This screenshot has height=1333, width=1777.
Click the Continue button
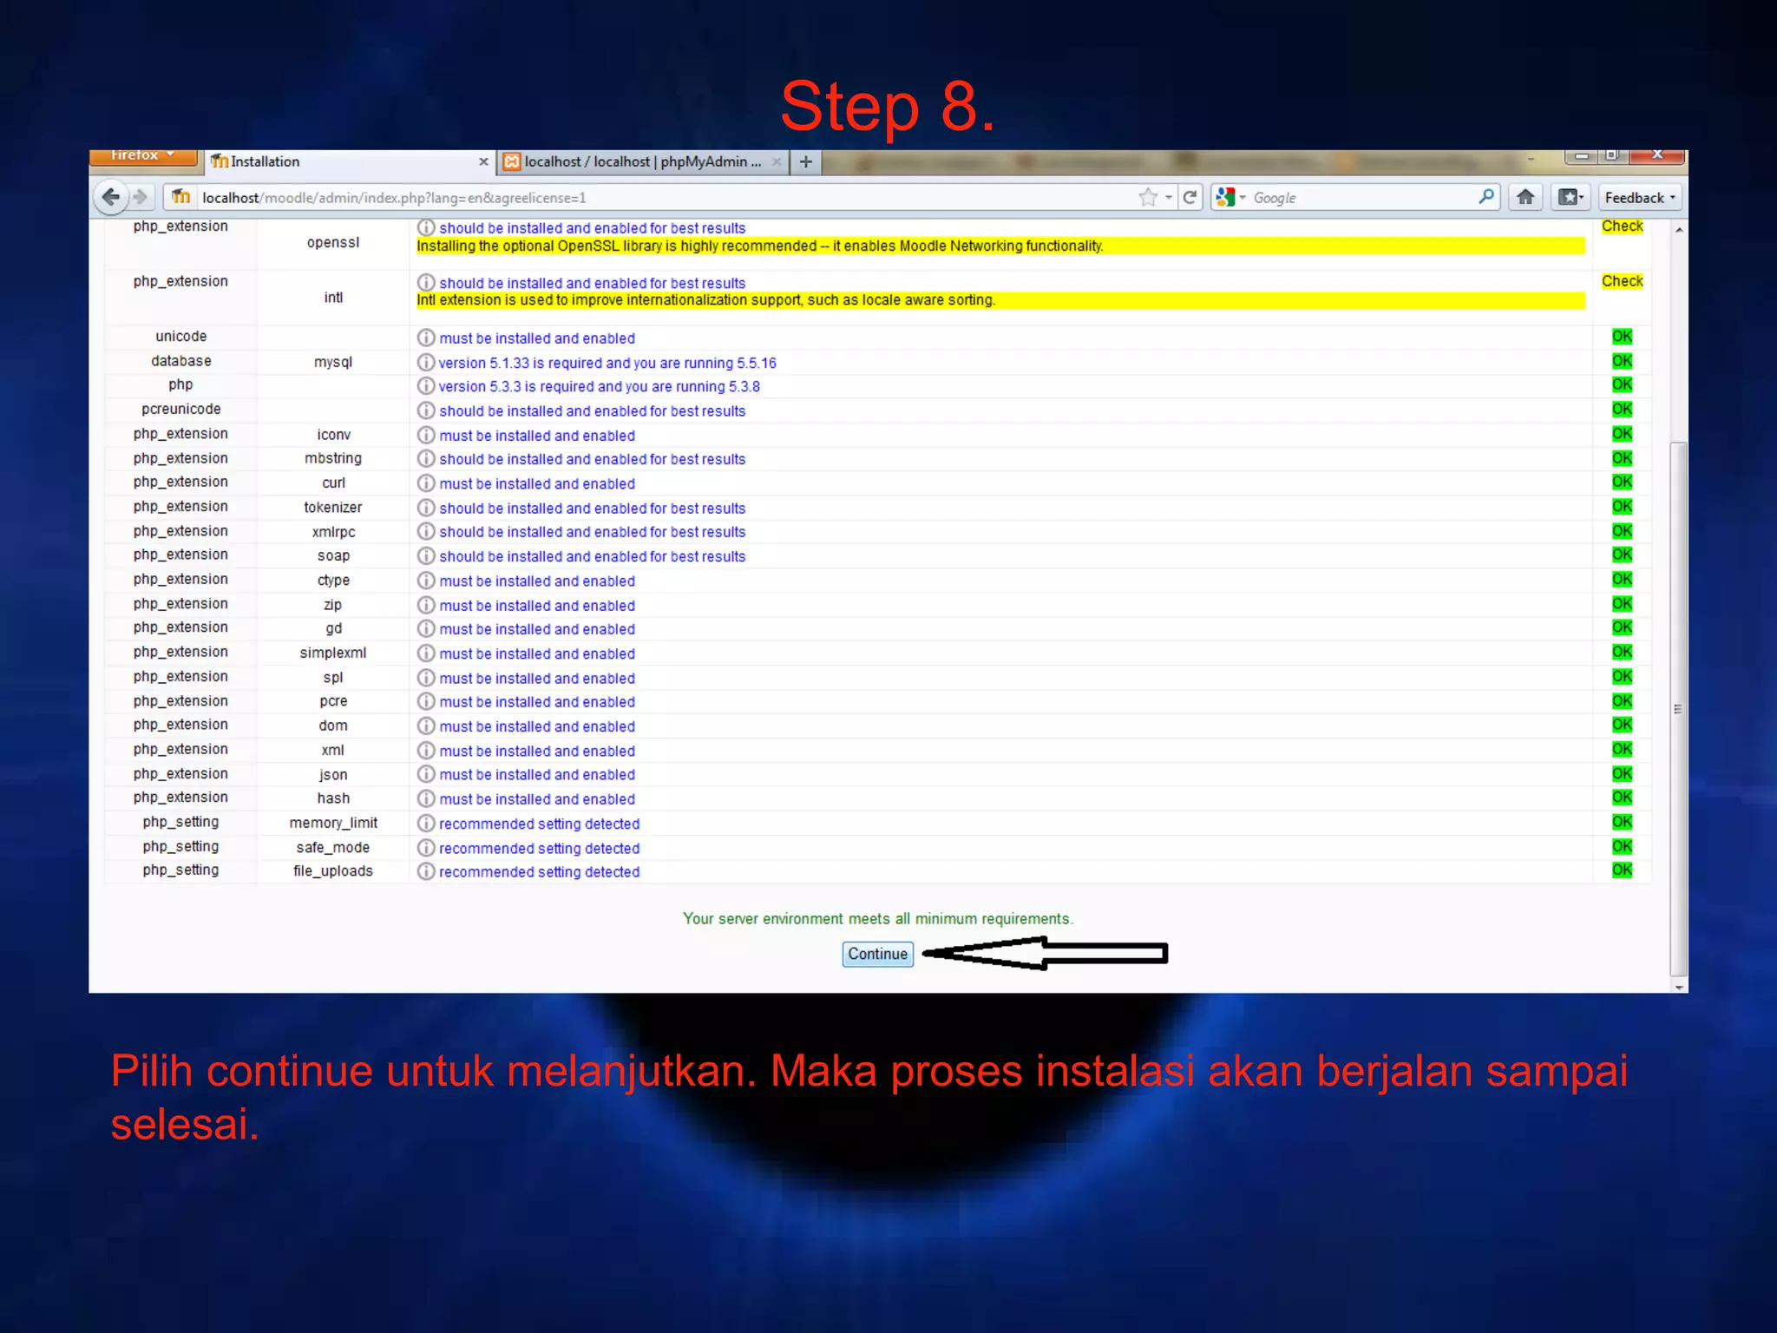(877, 954)
